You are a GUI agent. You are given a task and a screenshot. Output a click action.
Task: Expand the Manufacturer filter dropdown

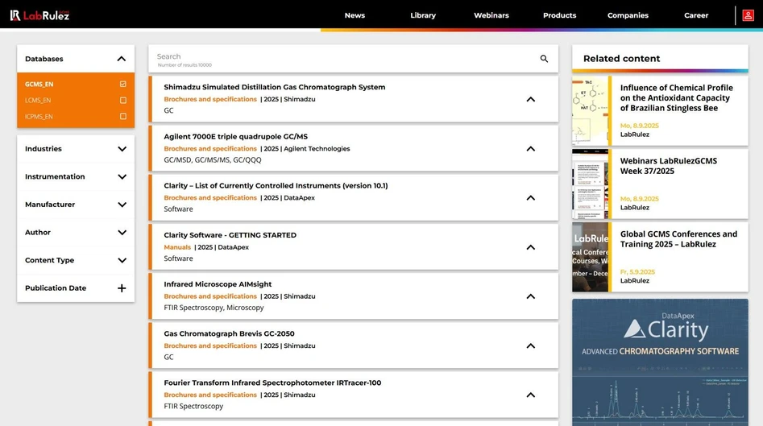pos(122,205)
